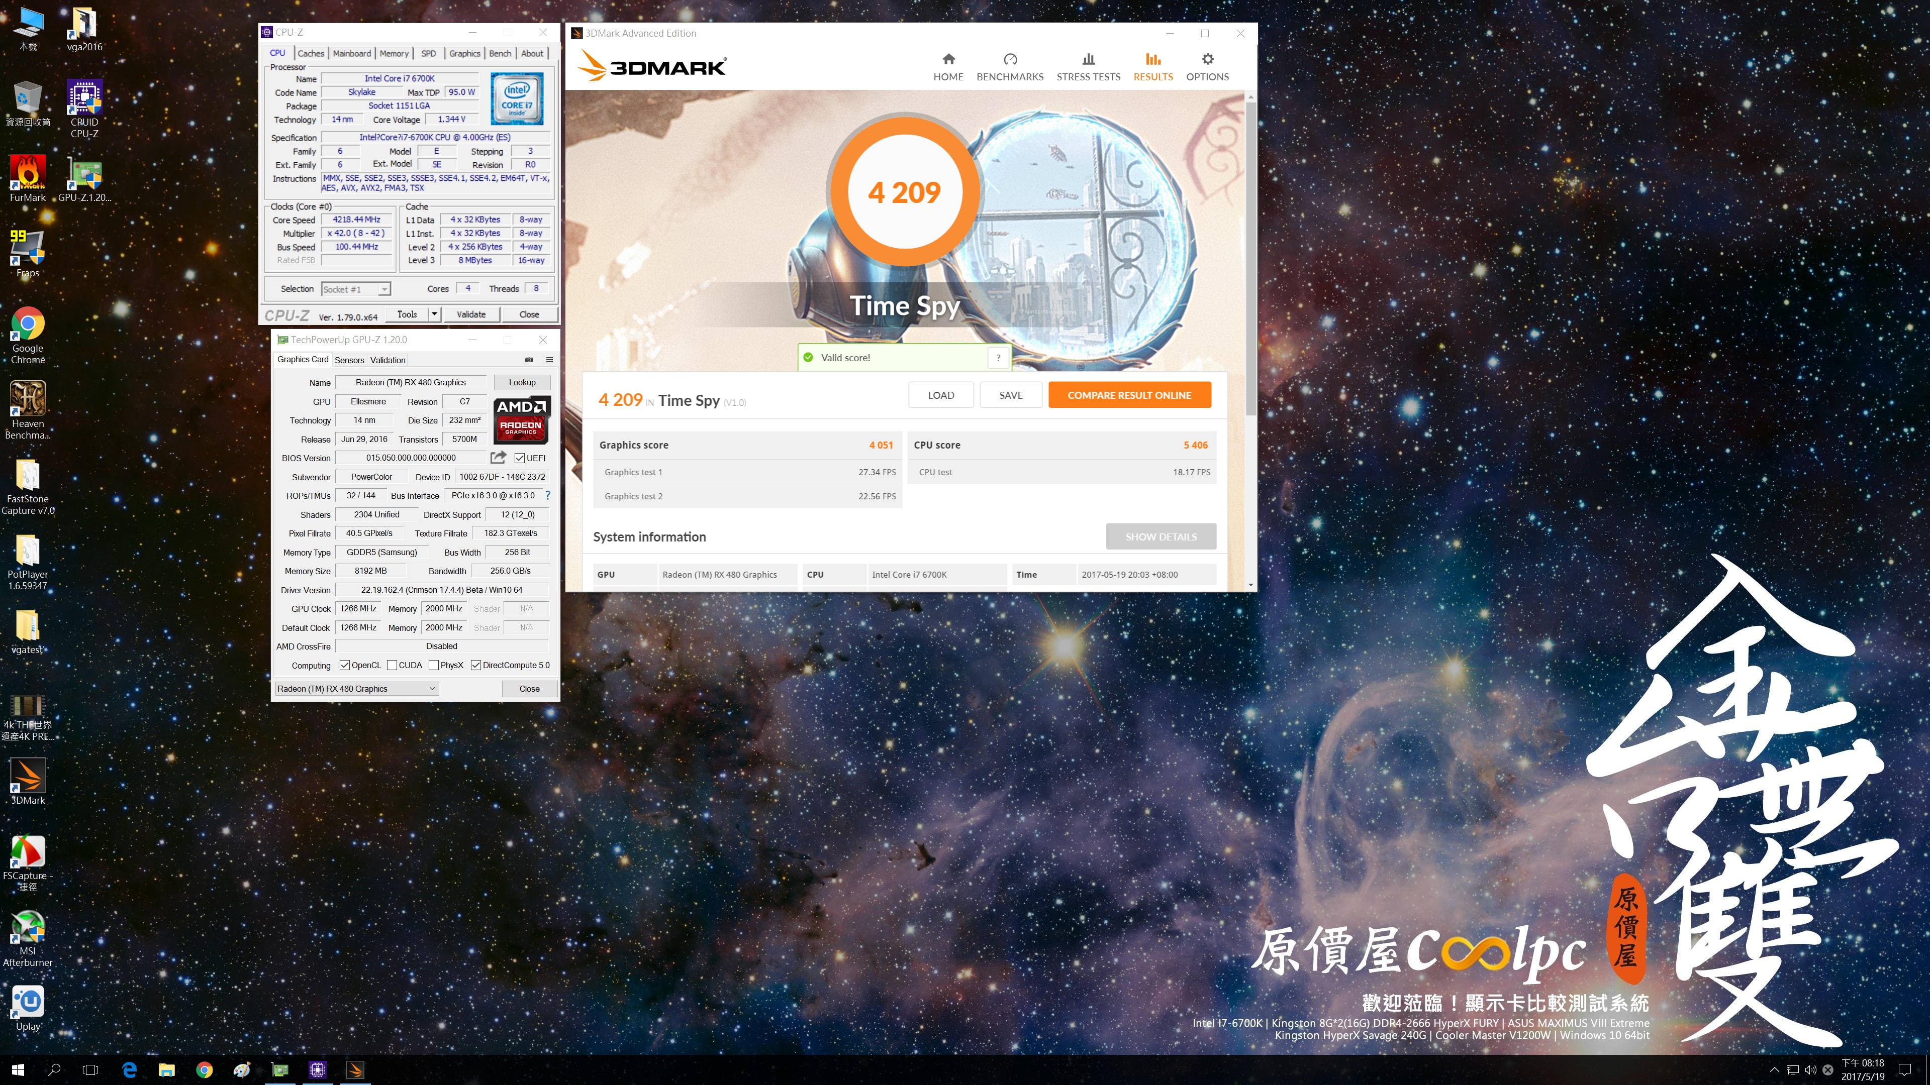Screen dimensions: 1930x1085
Task: Click the BIOS version share/export icon
Action: (498, 457)
